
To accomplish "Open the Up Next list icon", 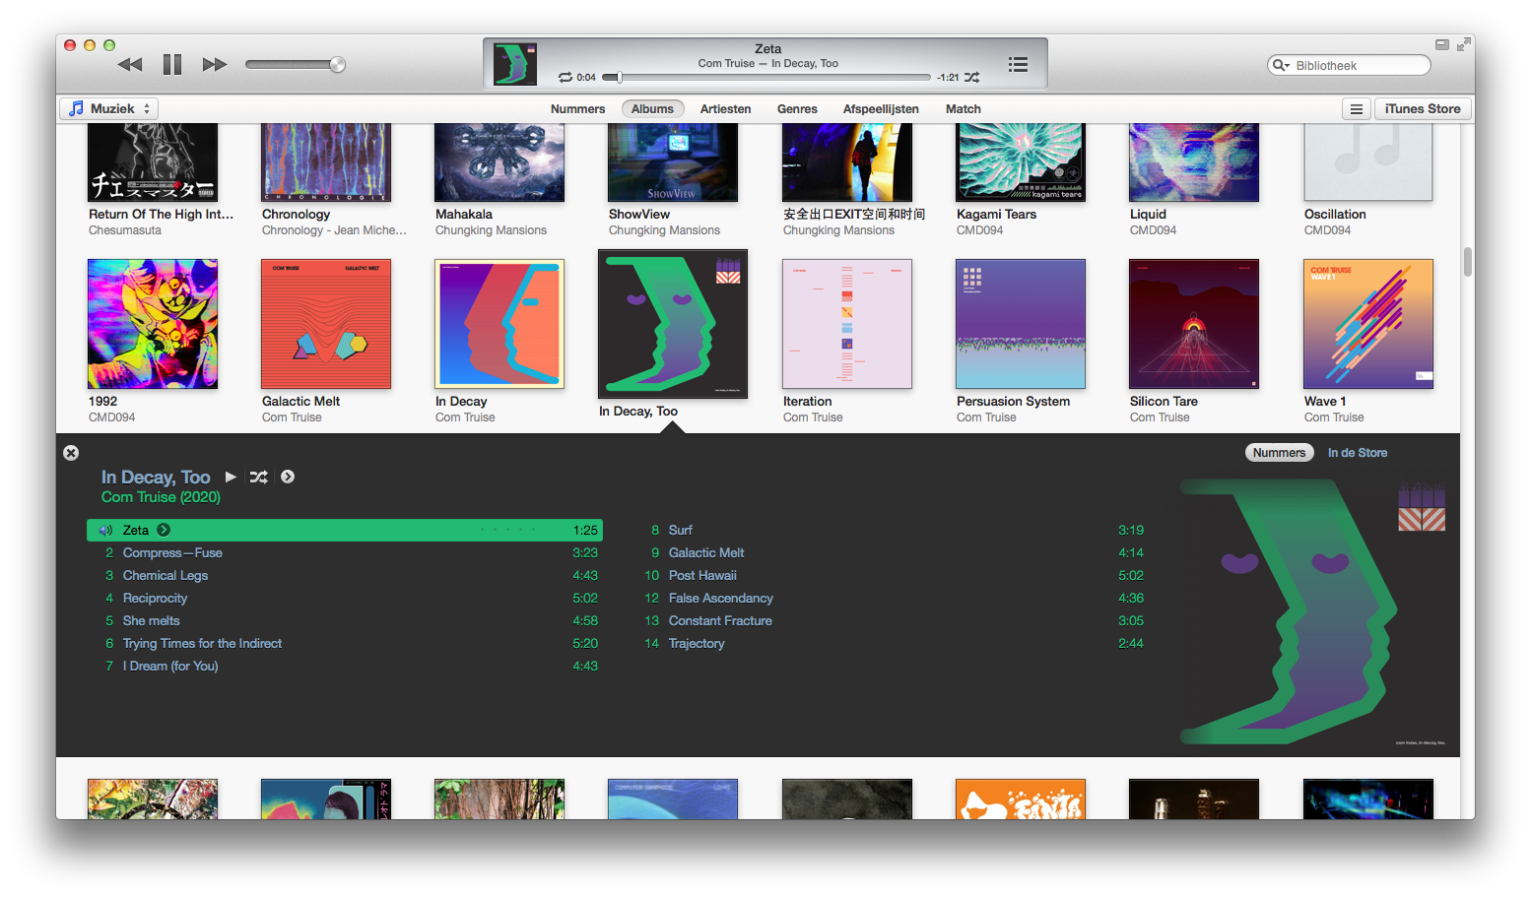I will coord(1019,64).
